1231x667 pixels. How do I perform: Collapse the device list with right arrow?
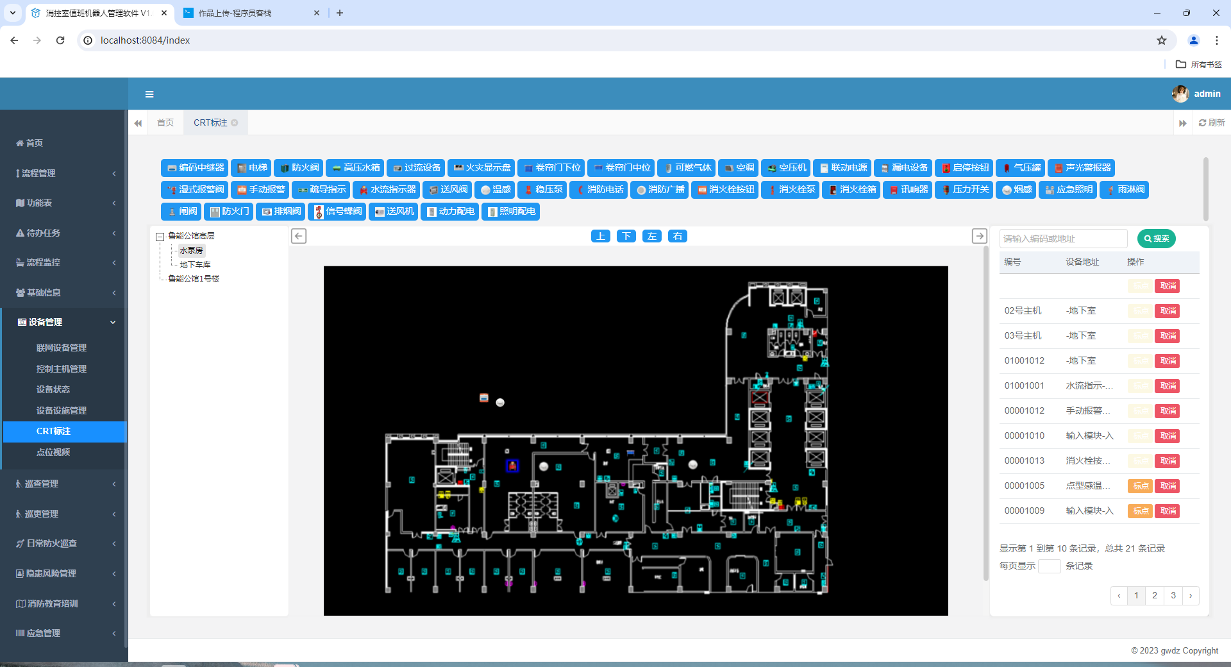pyautogui.click(x=980, y=236)
